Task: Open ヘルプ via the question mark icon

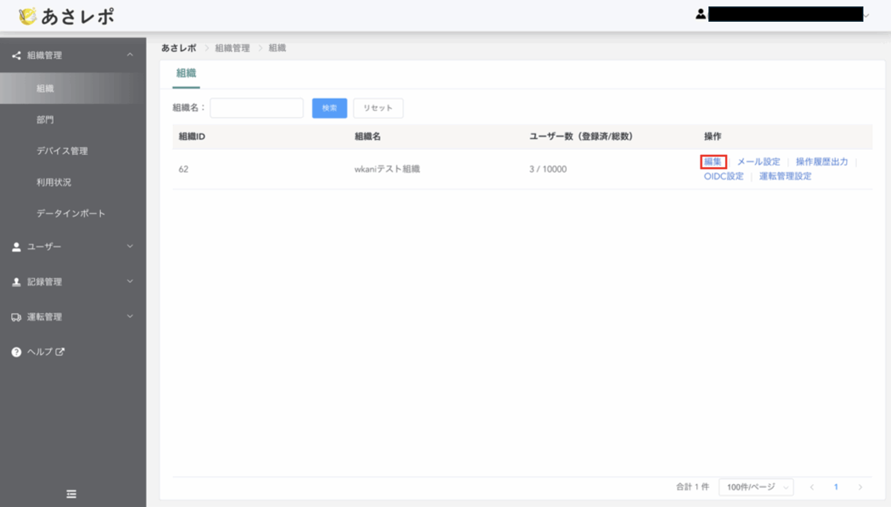Action: click(16, 352)
